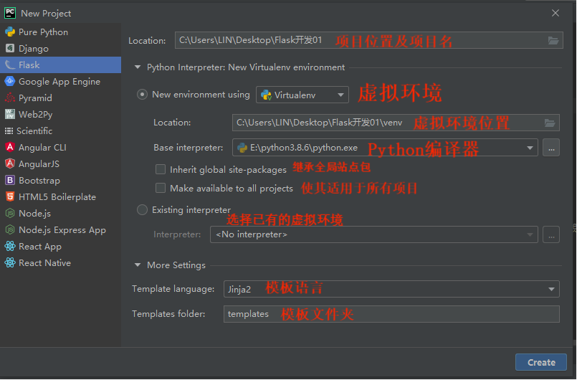Click the Create button
Image resolution: width=577 pixels, height=380 pixels.
point(541,362)
